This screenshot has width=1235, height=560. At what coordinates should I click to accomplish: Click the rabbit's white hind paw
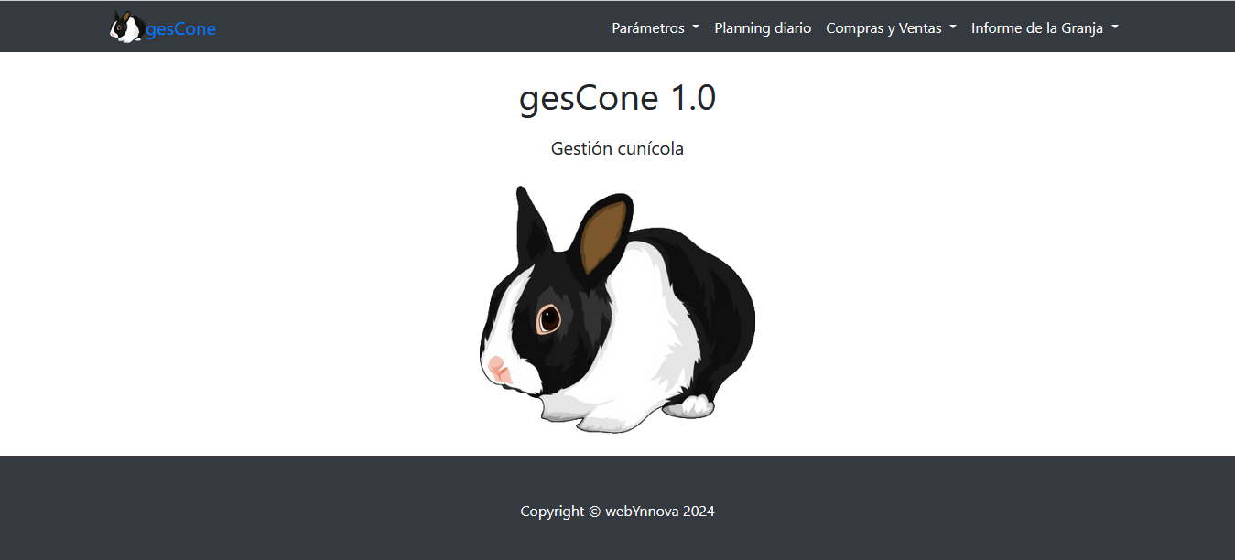[x=698, y=404]
